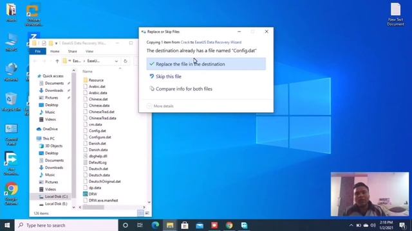
Task: Expand More details in the dialog
Action: [160, 106]
